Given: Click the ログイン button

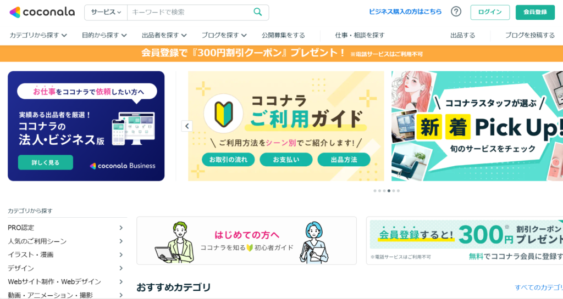Looking at the screenshot, I should [490, 12].
